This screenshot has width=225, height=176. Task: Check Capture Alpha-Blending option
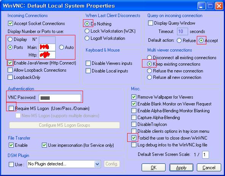134,118
